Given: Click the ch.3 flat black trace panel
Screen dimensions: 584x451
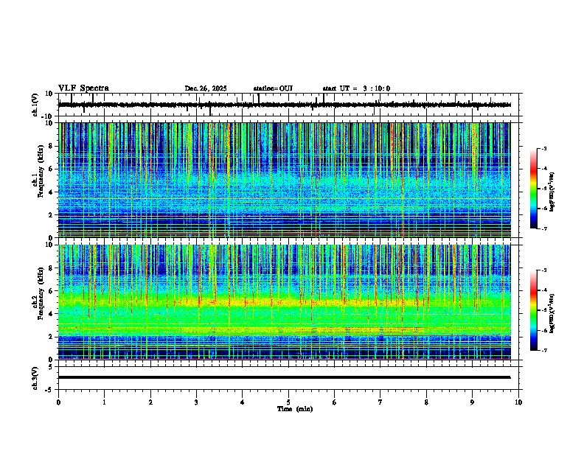Looking at the screenshot, I should pos(288,378).
